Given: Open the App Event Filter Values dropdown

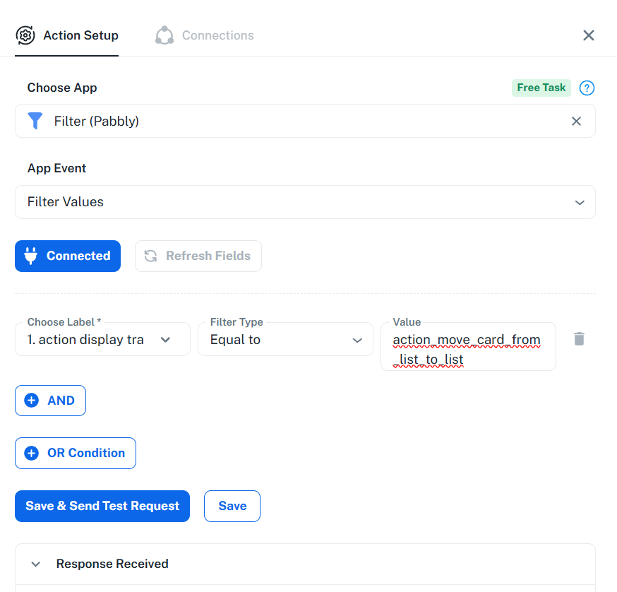Looking at the screenshot, I should 305,202.
